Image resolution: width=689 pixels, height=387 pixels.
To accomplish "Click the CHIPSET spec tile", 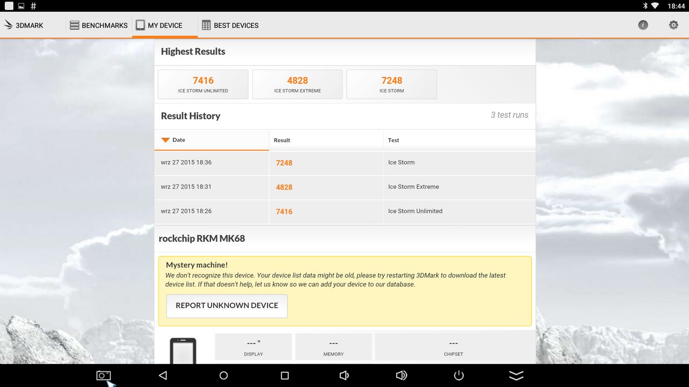I will (453, 347).
